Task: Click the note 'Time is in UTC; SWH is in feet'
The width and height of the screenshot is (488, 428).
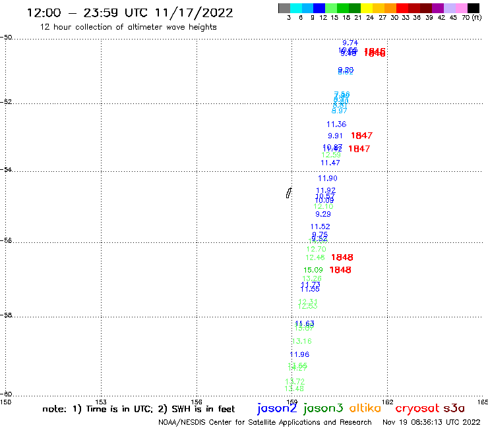Action: (138, 409)
